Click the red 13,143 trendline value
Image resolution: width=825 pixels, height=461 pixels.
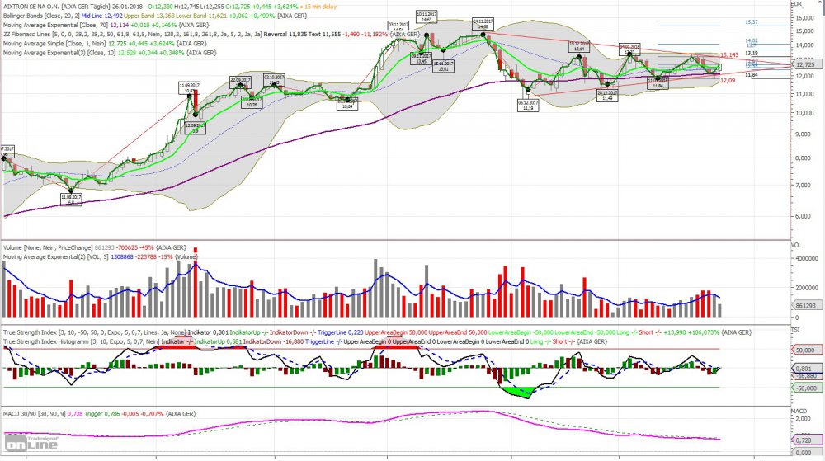click(x=729, y=54)
